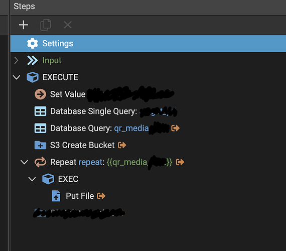The image size is (286, 251).
Task: Click the delete step X icon
Action: tap(68, 25)
